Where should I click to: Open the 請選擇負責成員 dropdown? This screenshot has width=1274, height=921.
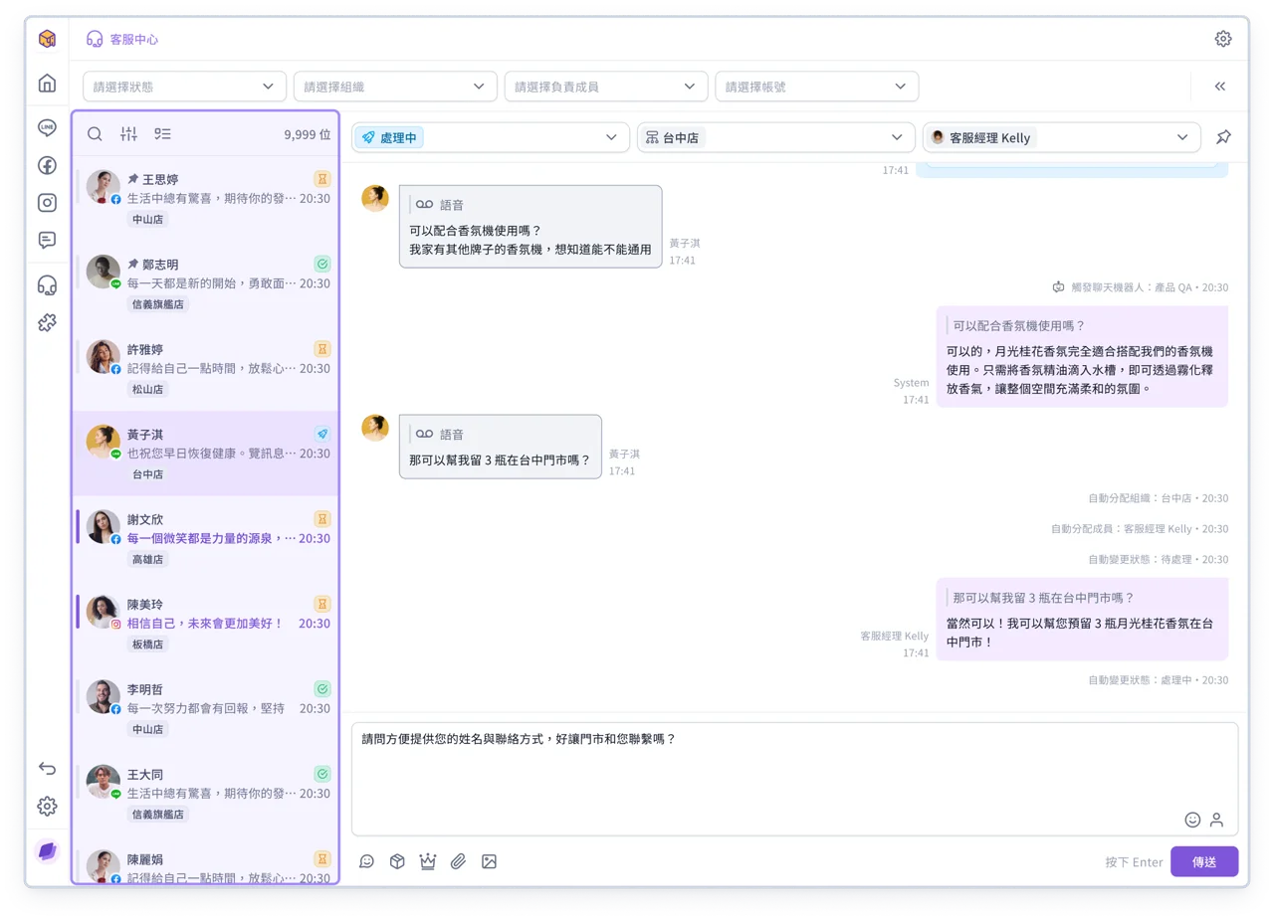coord(606,87)
